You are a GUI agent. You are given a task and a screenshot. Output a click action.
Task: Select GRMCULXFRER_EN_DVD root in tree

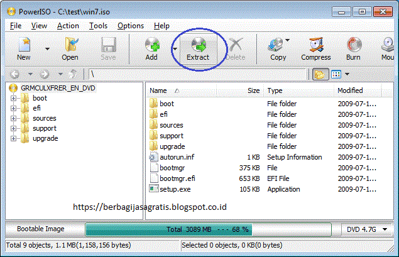click(58, 88)
